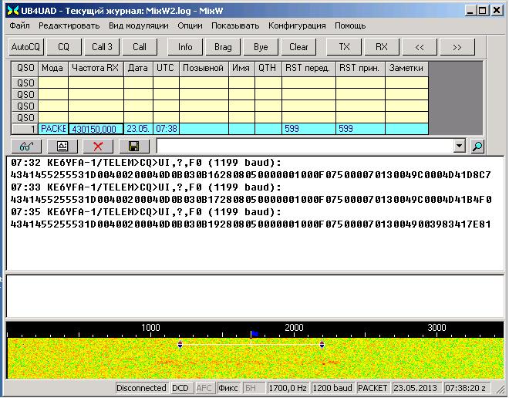Click the empty Позывной cell in row 1

pyautogui.click(x=204, y=129)
